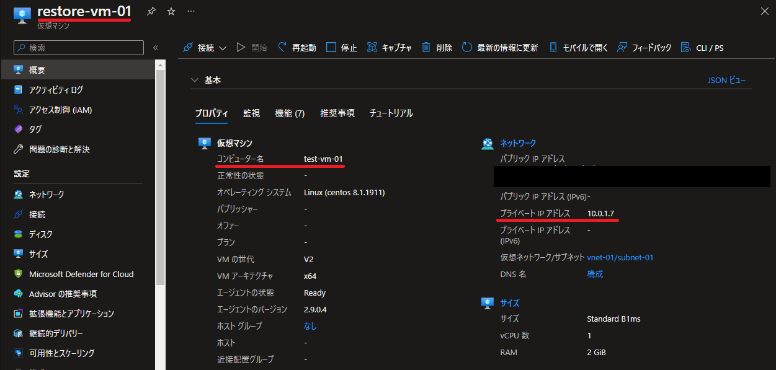Open the JSON ビュー link
Image resolution: width=776 pixels, height=370 pixels.
pyautogui.click(x=727, y=81)
